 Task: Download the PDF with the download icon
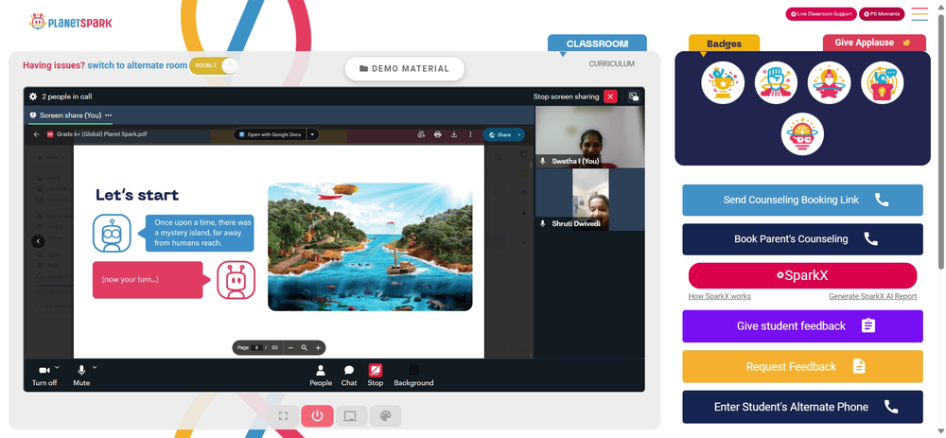[x=454, y=134]
